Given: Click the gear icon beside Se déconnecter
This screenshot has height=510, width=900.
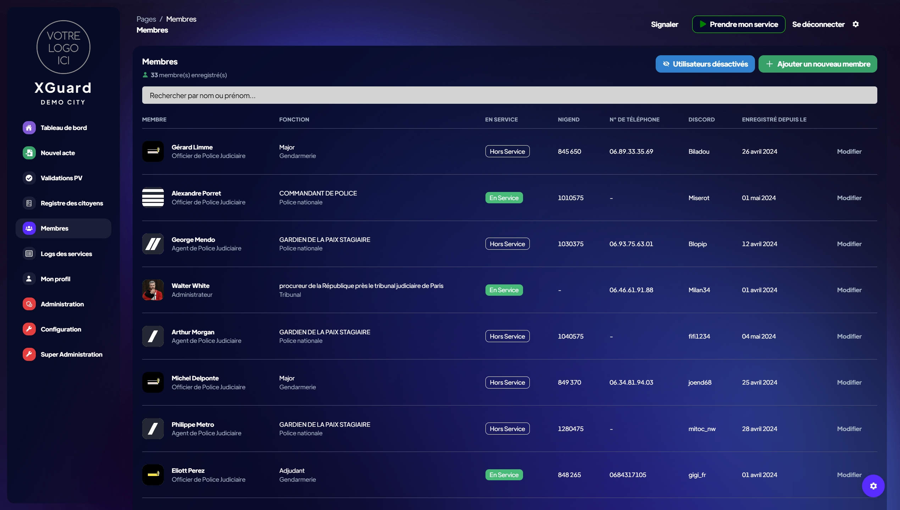Looking at the screenshot, I should 856,24.
